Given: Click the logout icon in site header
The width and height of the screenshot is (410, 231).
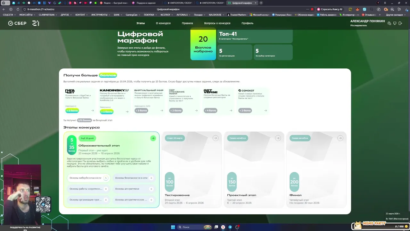Looking at the screenshot, I should (x=400, y=23).
